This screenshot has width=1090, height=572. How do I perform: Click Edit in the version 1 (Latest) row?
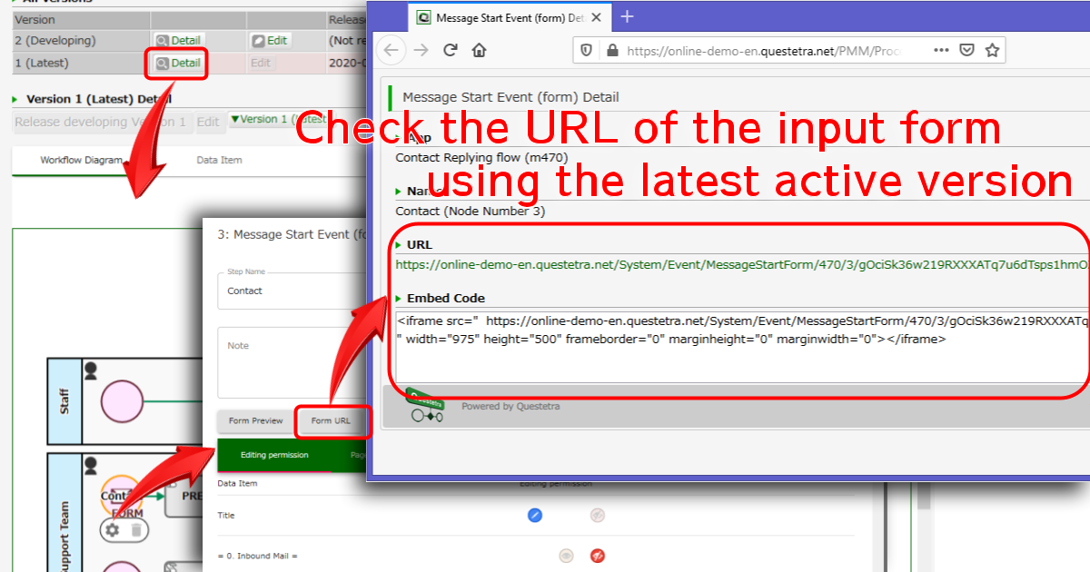pos(261,64)
